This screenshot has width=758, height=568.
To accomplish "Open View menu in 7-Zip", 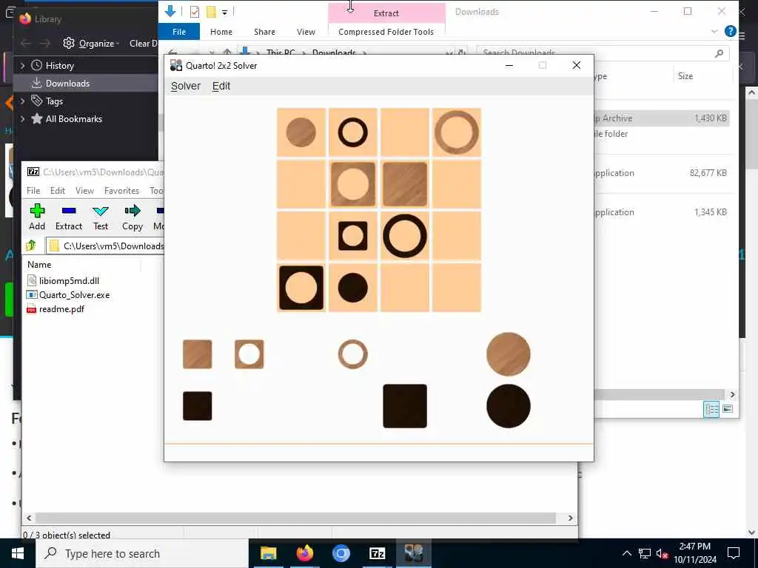I will point(84,191).
